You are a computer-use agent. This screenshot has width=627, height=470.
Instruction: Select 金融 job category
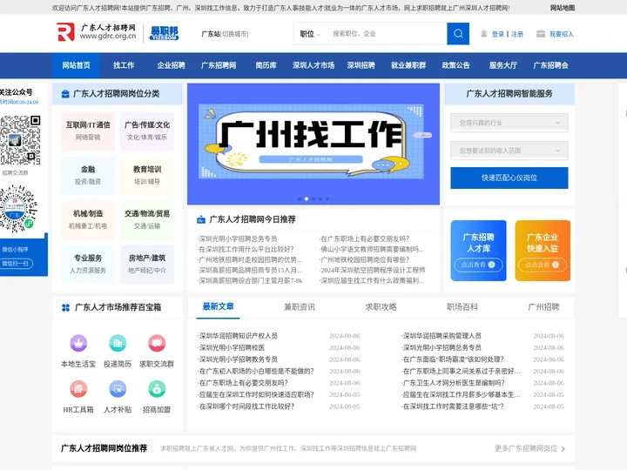tap(88, 176)
